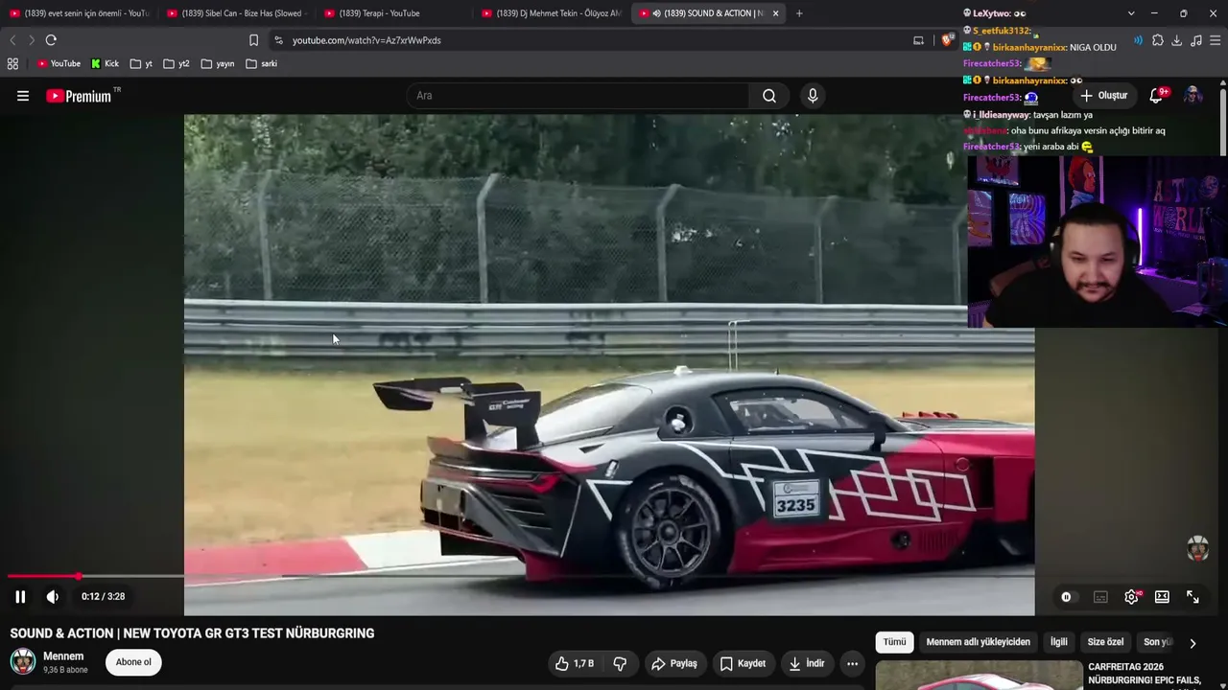Open the CARFREITAG 2026 video thumbnail
The height and width of the screenshot is (690, 1228).
(979, 676)
